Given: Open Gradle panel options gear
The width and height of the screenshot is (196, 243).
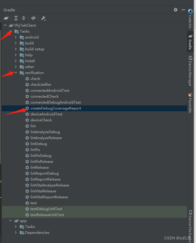Looking at the screenshot, I should (x=176, y=10).
